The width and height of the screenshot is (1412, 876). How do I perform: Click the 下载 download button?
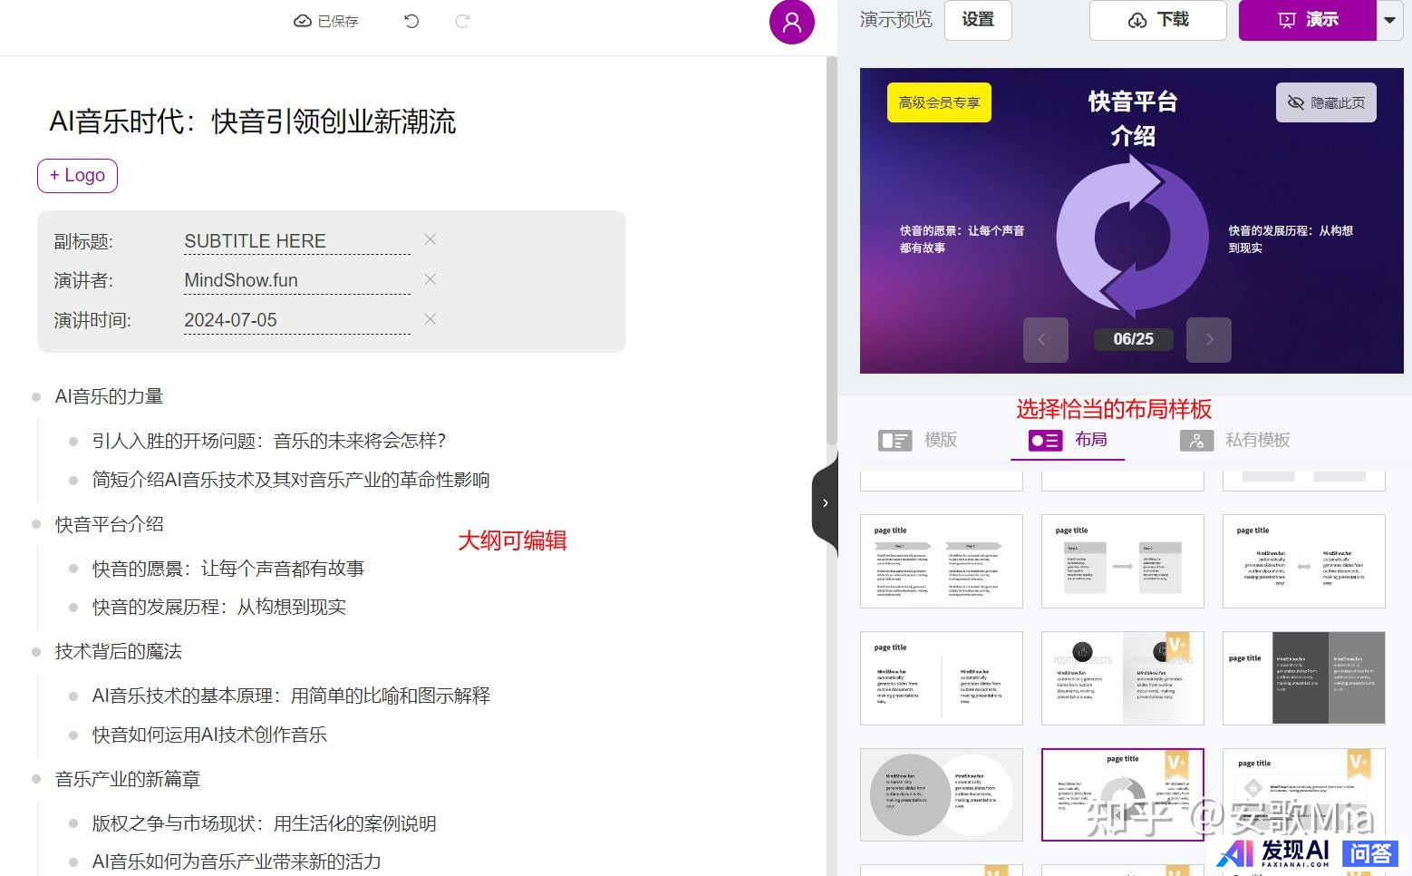[1157, 20]
